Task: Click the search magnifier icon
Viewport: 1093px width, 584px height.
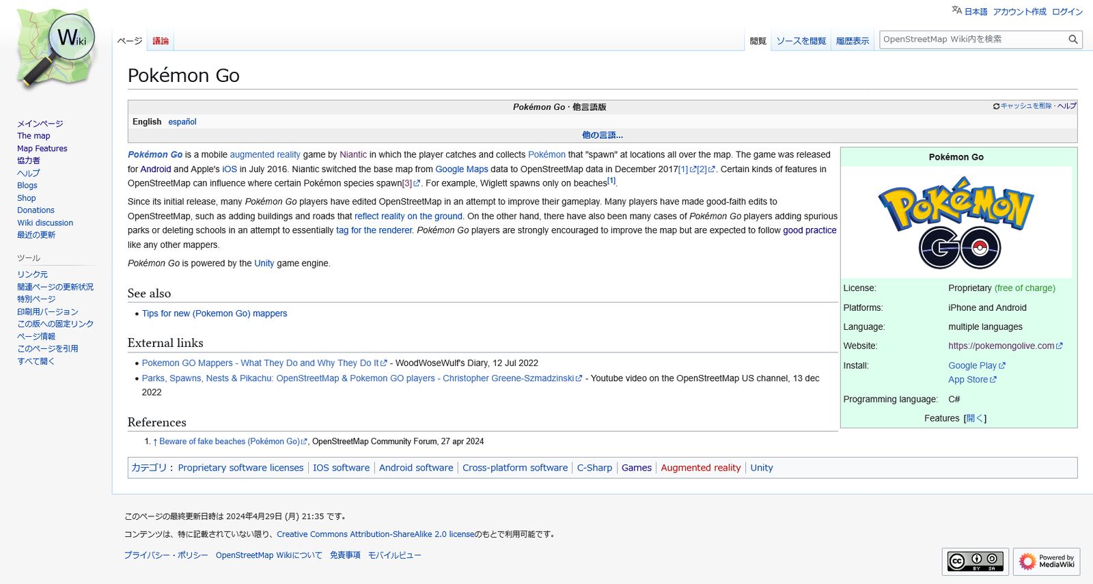Action: coord(1073,40)
